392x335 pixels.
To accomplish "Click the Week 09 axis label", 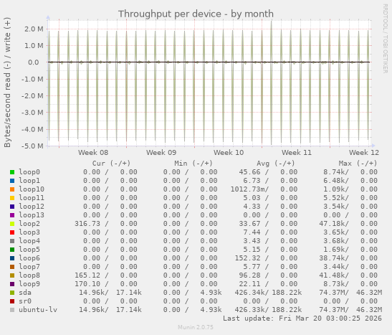I will coord(161,153).
